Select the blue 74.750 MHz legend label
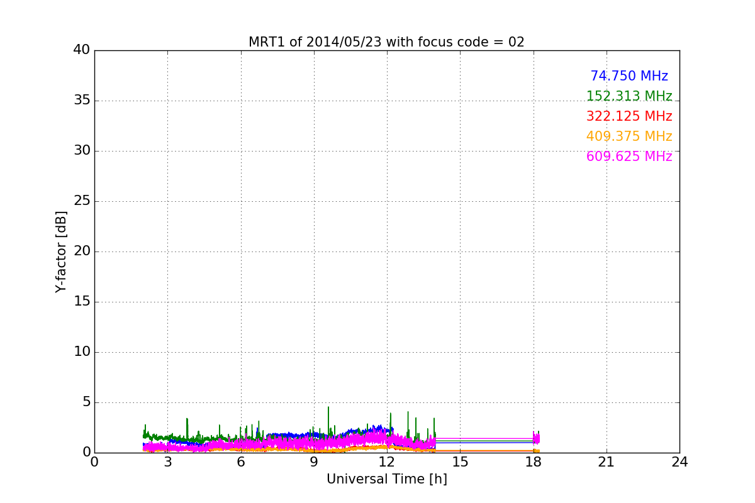The width and height of the screenshot is (755, 503). (x=629, y=76)
